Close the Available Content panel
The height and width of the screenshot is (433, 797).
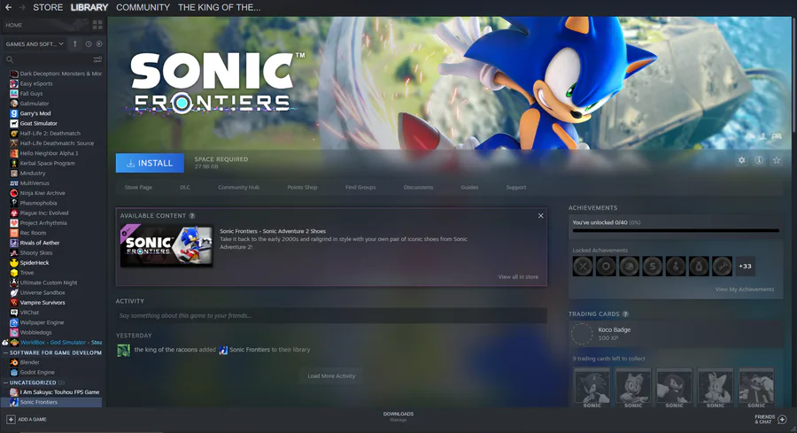point(541,215)
